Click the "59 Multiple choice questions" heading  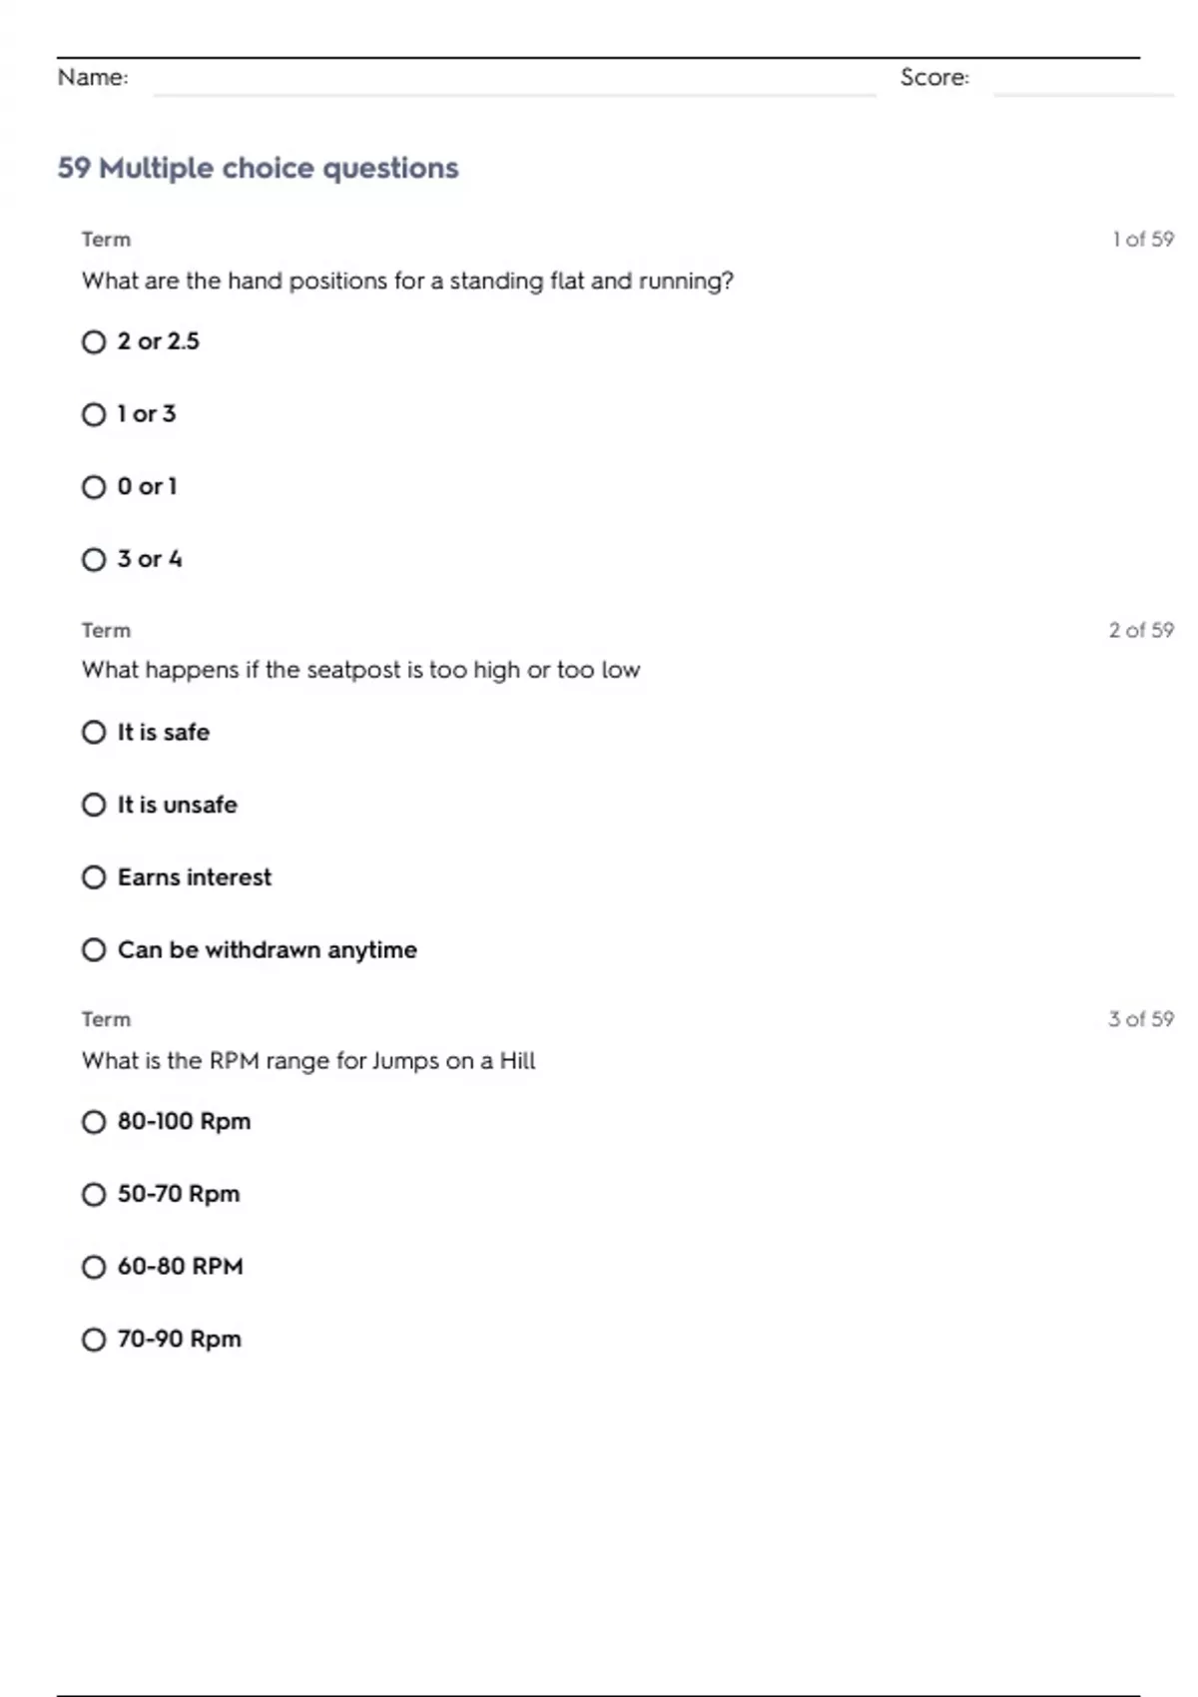pos(258,168)
